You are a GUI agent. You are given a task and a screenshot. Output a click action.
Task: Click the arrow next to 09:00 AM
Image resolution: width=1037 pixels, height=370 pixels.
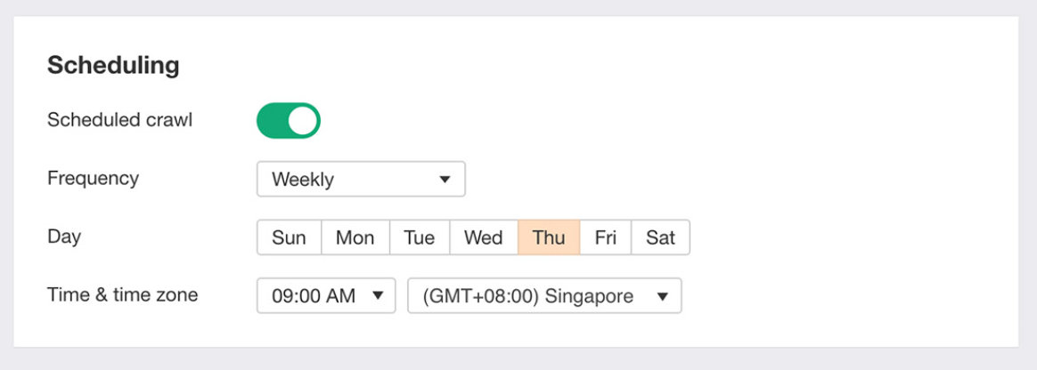378,296
